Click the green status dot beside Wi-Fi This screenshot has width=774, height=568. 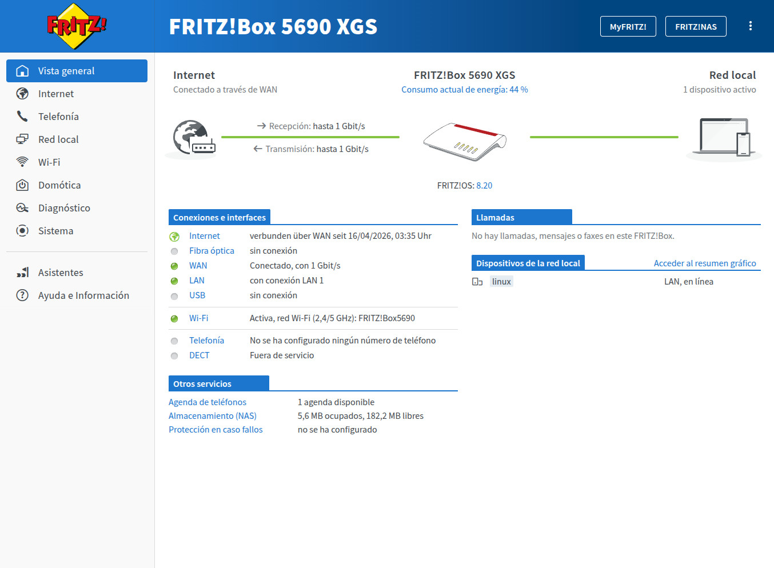pyautogui.click(x=174, y=319)
